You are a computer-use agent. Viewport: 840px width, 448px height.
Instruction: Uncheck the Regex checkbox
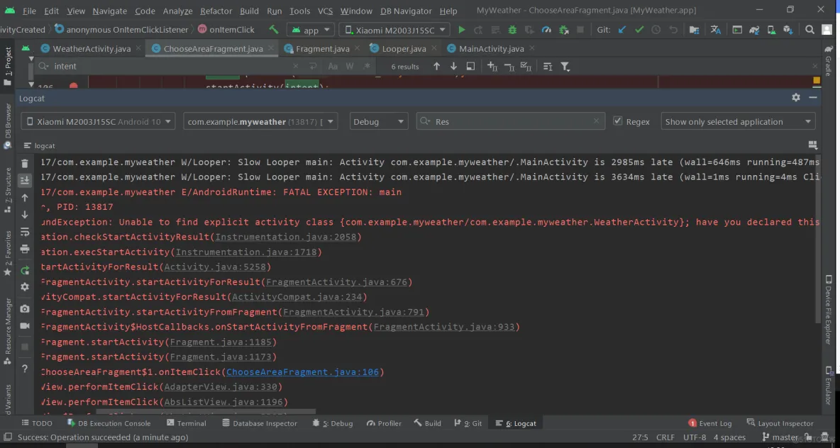click(618, 121)
